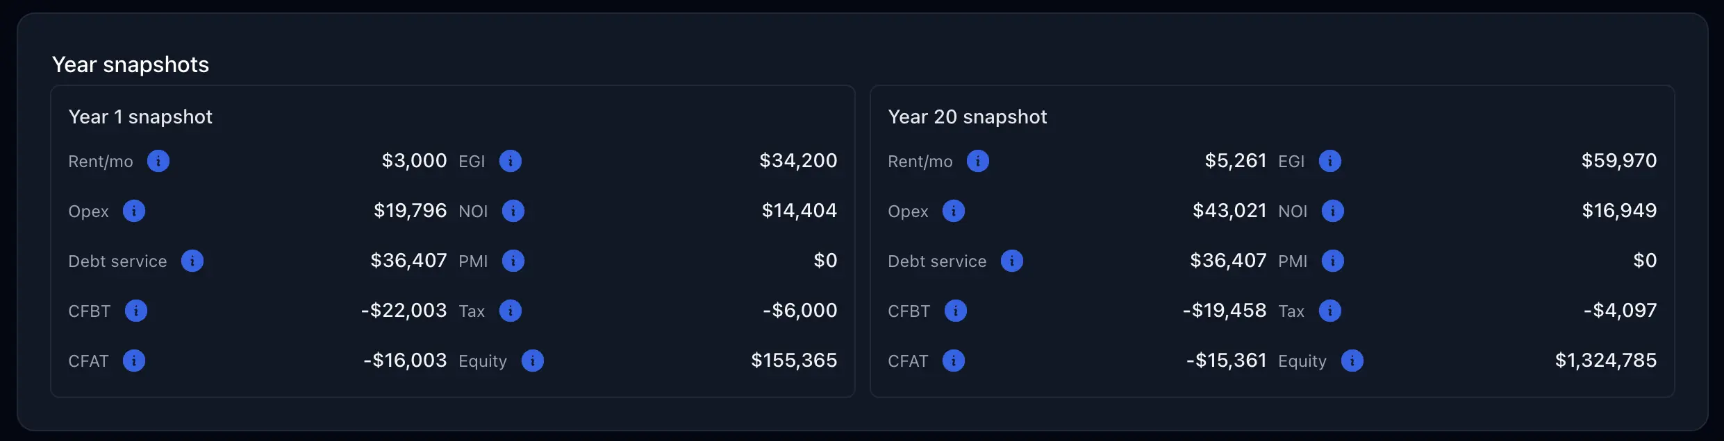Click the Year snapshots heading
The image size is (1724, 441).
[131, 64]
